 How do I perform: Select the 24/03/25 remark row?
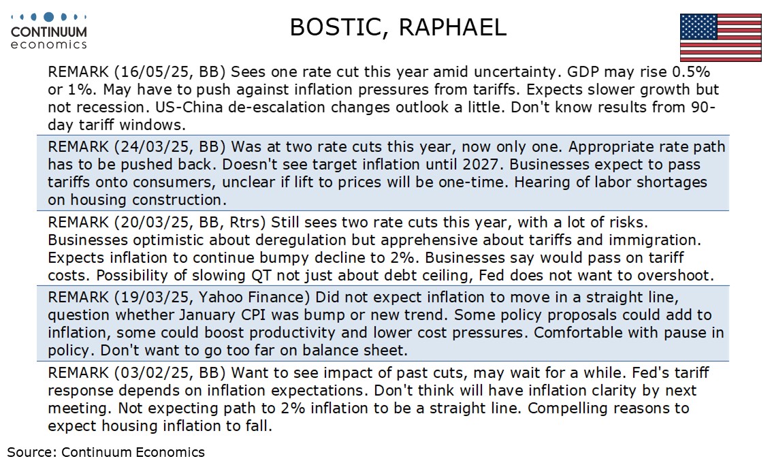point(383,173)
